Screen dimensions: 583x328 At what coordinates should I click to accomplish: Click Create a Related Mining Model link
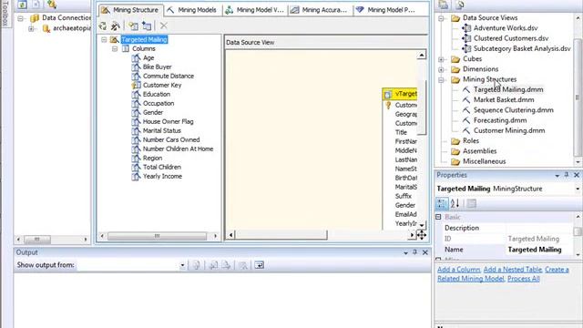pos(503,274)
